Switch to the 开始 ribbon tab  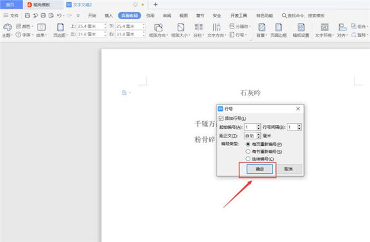(x=92, y=15)
